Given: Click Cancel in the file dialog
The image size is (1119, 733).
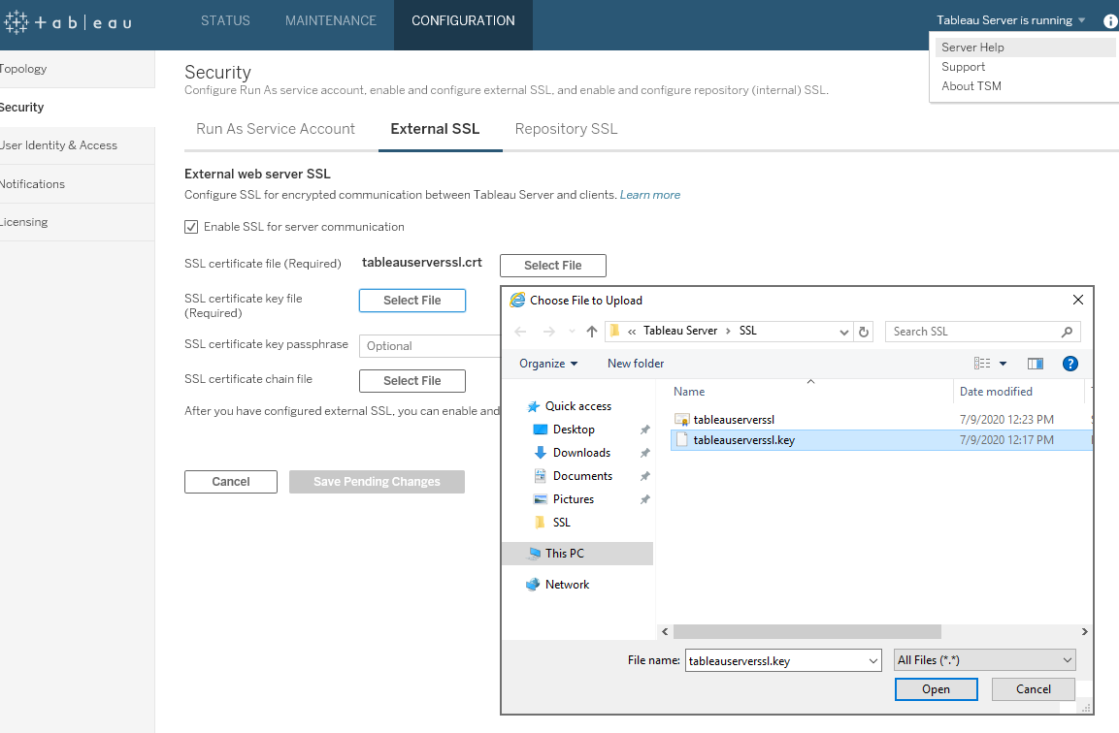Looking at the screenshot, I should pos(1033,688).
